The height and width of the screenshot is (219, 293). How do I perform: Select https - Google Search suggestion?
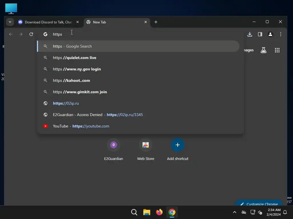point(138,46)
